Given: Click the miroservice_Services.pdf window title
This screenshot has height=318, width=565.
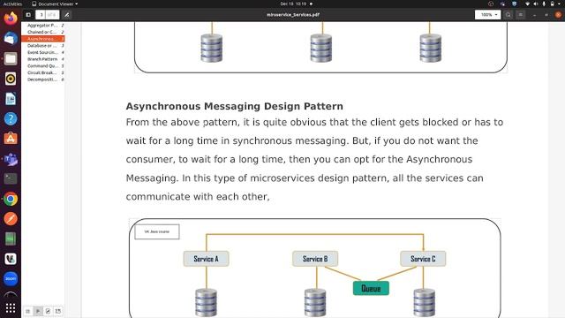Looking at the screenshot, I should coord(293,15).
